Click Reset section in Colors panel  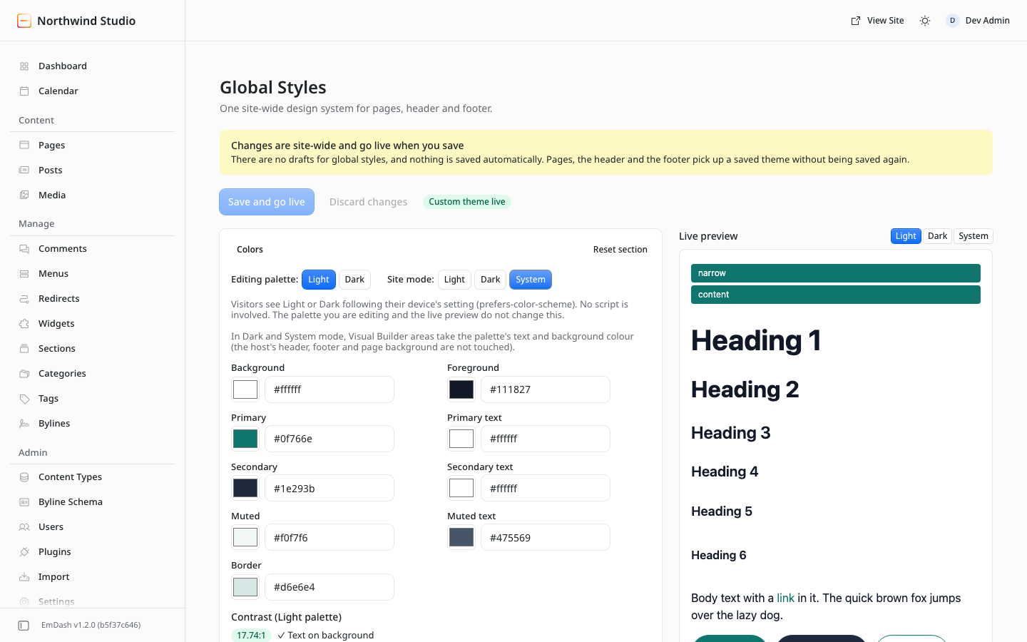620,250
